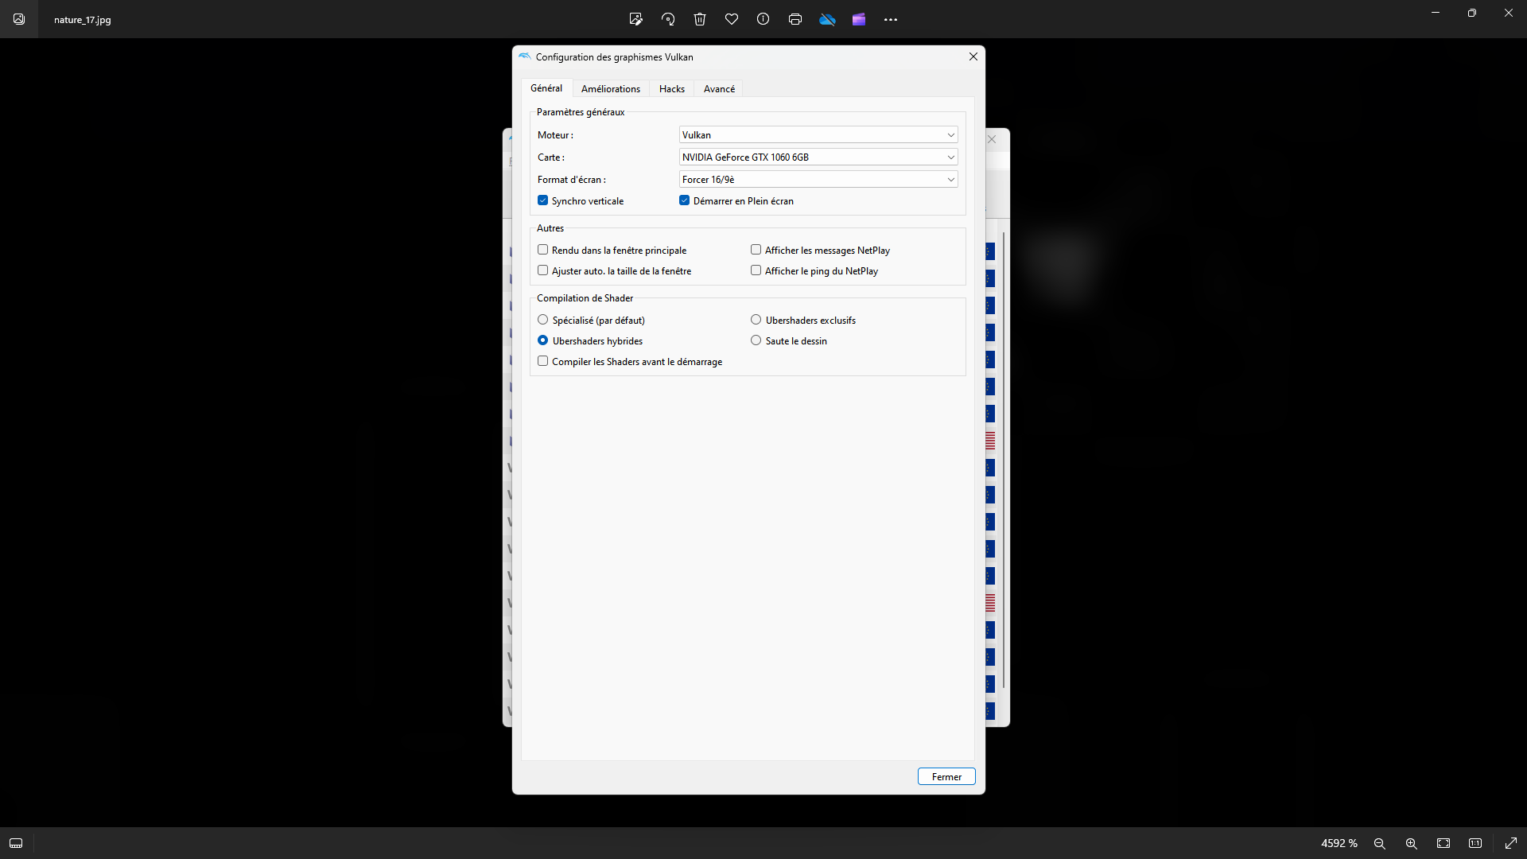Print the image using printer icon
This screenshot has height=859, width=1527.
coord(795,19)
